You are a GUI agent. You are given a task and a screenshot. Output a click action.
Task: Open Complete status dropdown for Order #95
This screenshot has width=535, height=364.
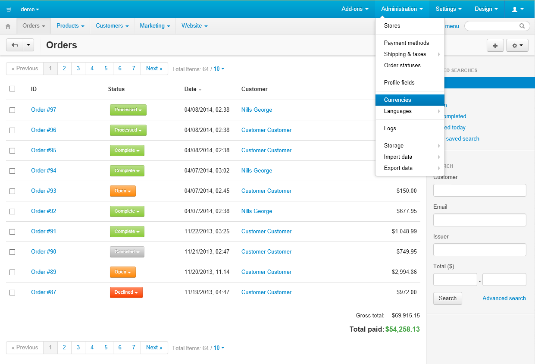127,151
